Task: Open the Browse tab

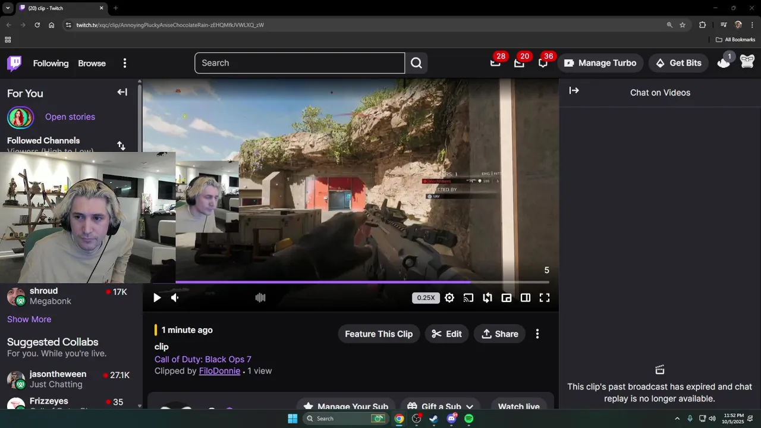Action: (x=92, y=63)
